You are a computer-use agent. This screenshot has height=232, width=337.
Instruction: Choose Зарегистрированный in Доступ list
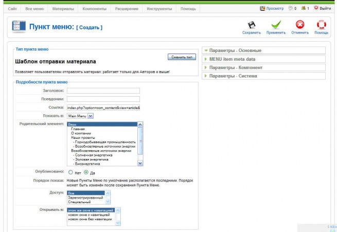(x=85, y=198)
